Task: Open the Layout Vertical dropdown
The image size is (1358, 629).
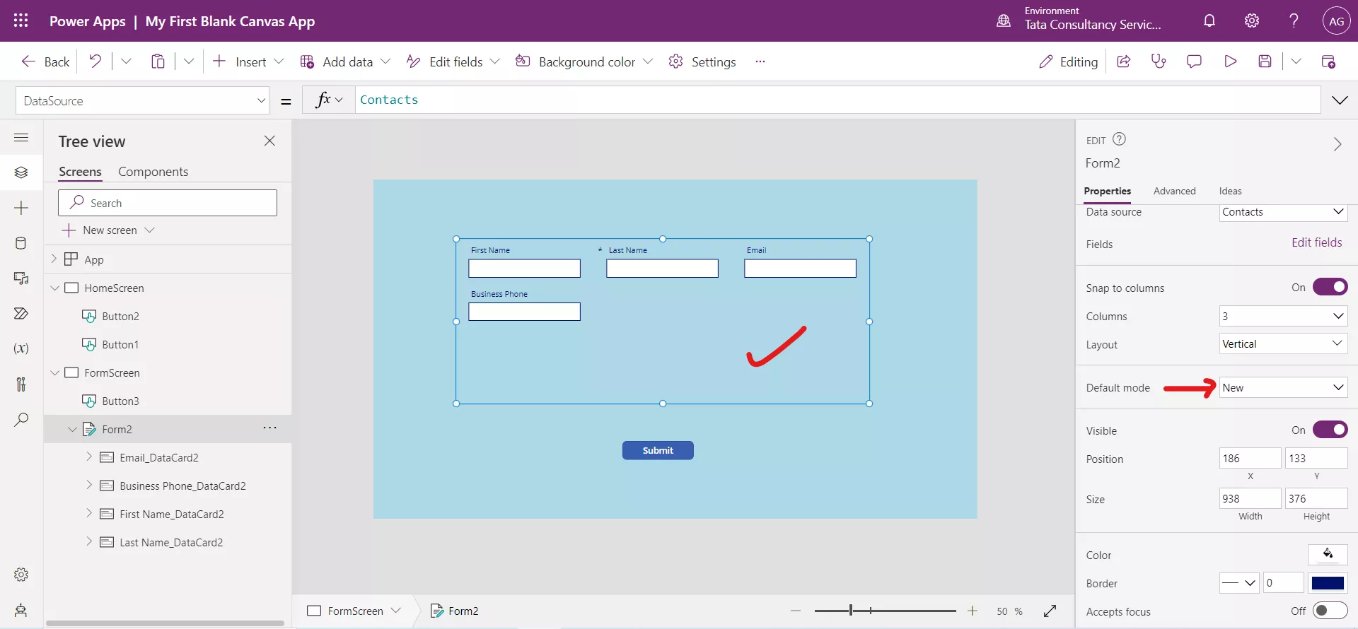Action: pos(1283,344)
